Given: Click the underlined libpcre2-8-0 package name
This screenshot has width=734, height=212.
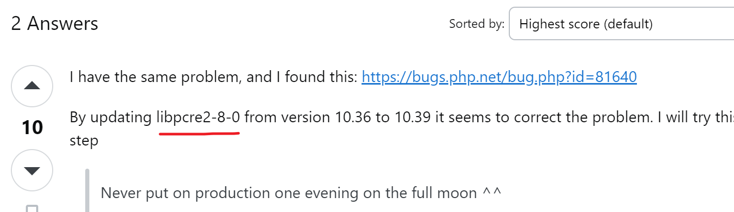Looking at the screenshot, I should pos(198,118).
